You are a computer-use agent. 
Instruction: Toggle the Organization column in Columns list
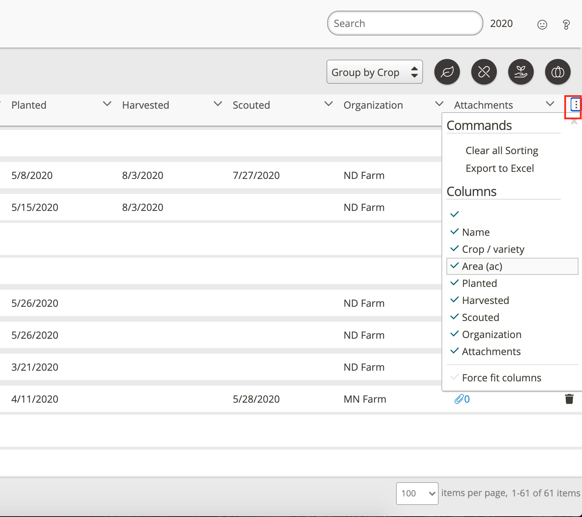coord(512,334)
